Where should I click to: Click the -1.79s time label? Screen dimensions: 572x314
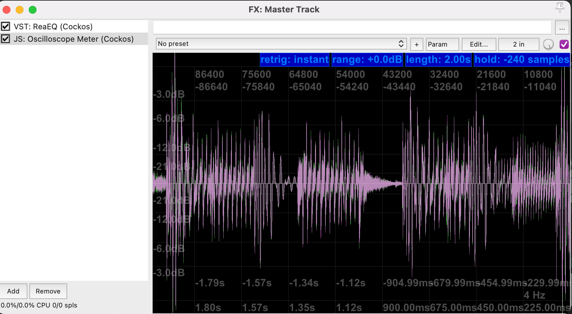click(x=210, y=283)
